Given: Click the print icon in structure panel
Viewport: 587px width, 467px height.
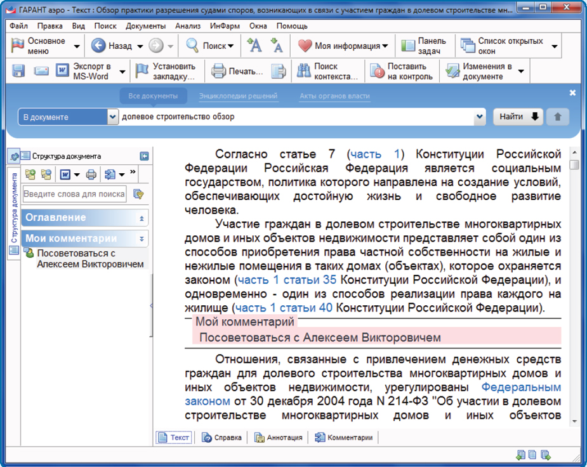Looking at the screenshot, I should (91, 174).
